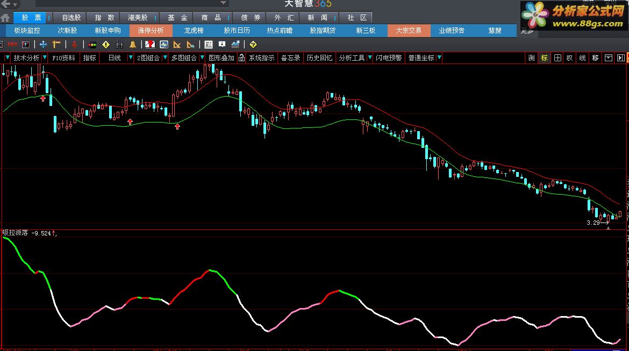The height and width of the screenshot is (351, 629).
Task: Click the rising trend chart icon
Action: click(x=235, y=45)
